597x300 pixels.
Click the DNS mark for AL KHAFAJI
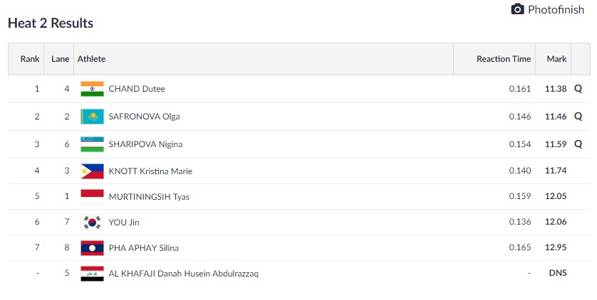pos(556,274)
